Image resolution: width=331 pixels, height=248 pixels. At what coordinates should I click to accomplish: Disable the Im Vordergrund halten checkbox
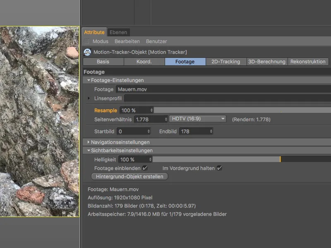pyautogui.click(x=219, y=168)
